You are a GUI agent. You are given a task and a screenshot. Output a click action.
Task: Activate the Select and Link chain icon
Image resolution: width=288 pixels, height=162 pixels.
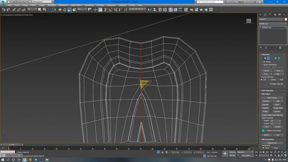pyautogui.click(x=14, y=9)
